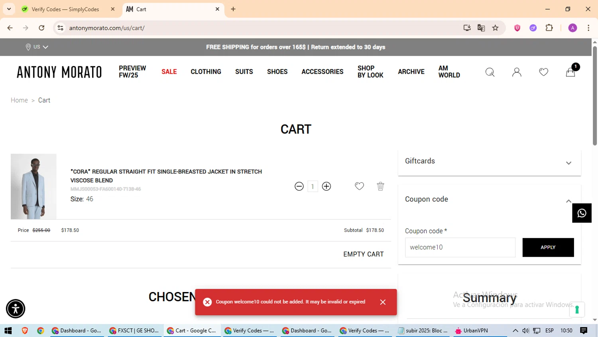
Task: Click the jacket product thumbnail
Action: [x=33, y=187]
